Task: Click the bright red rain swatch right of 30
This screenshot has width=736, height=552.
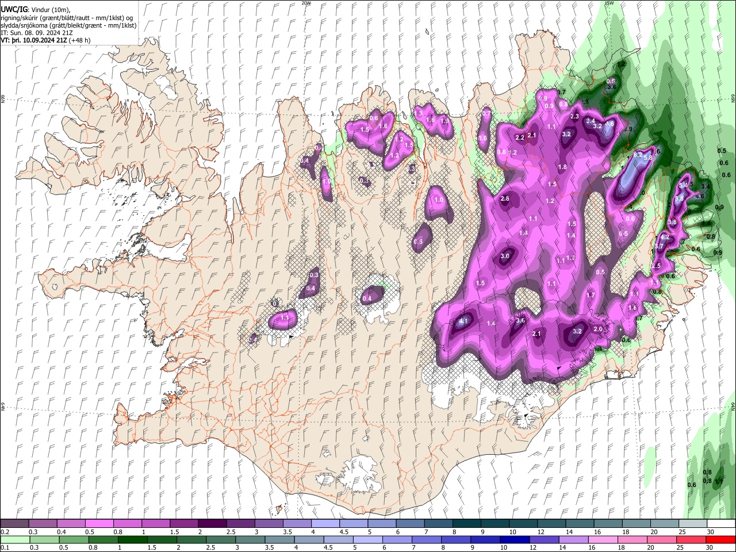Action: pos(720,539)
